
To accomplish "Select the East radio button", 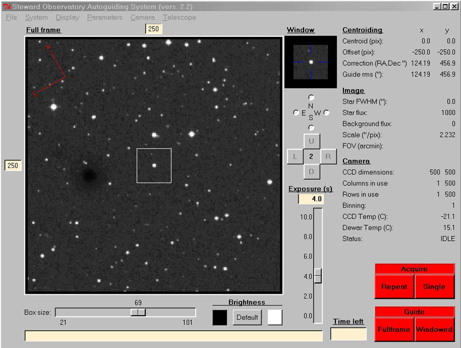I will click(x=296, y=113).
